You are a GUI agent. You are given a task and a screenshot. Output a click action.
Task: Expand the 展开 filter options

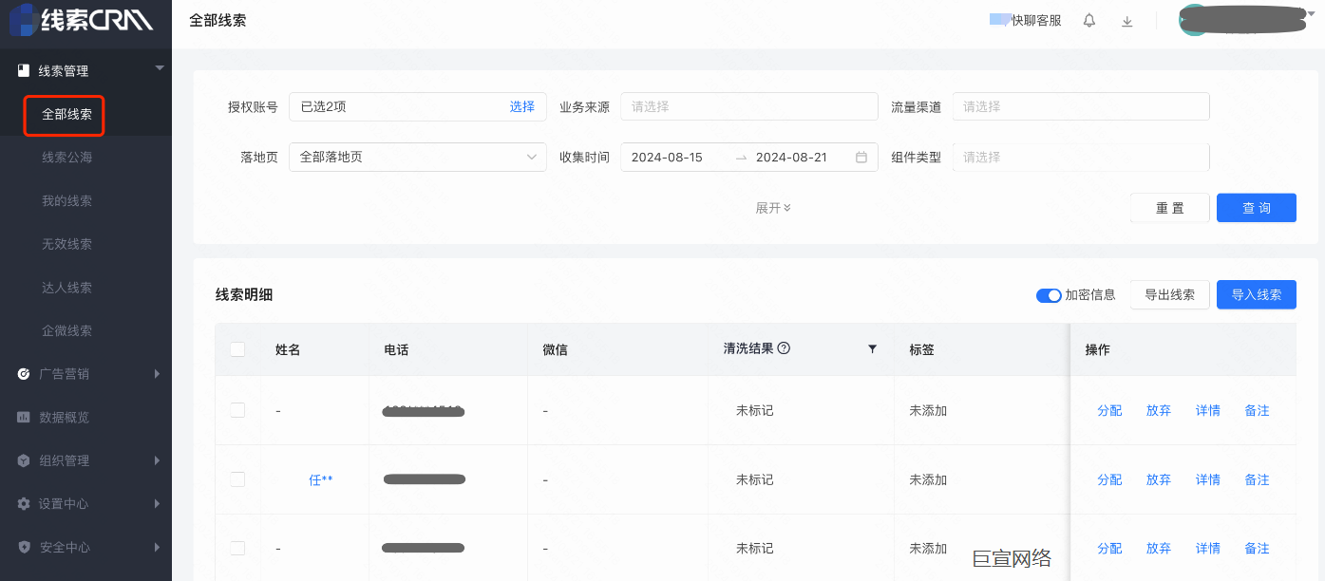773,208
